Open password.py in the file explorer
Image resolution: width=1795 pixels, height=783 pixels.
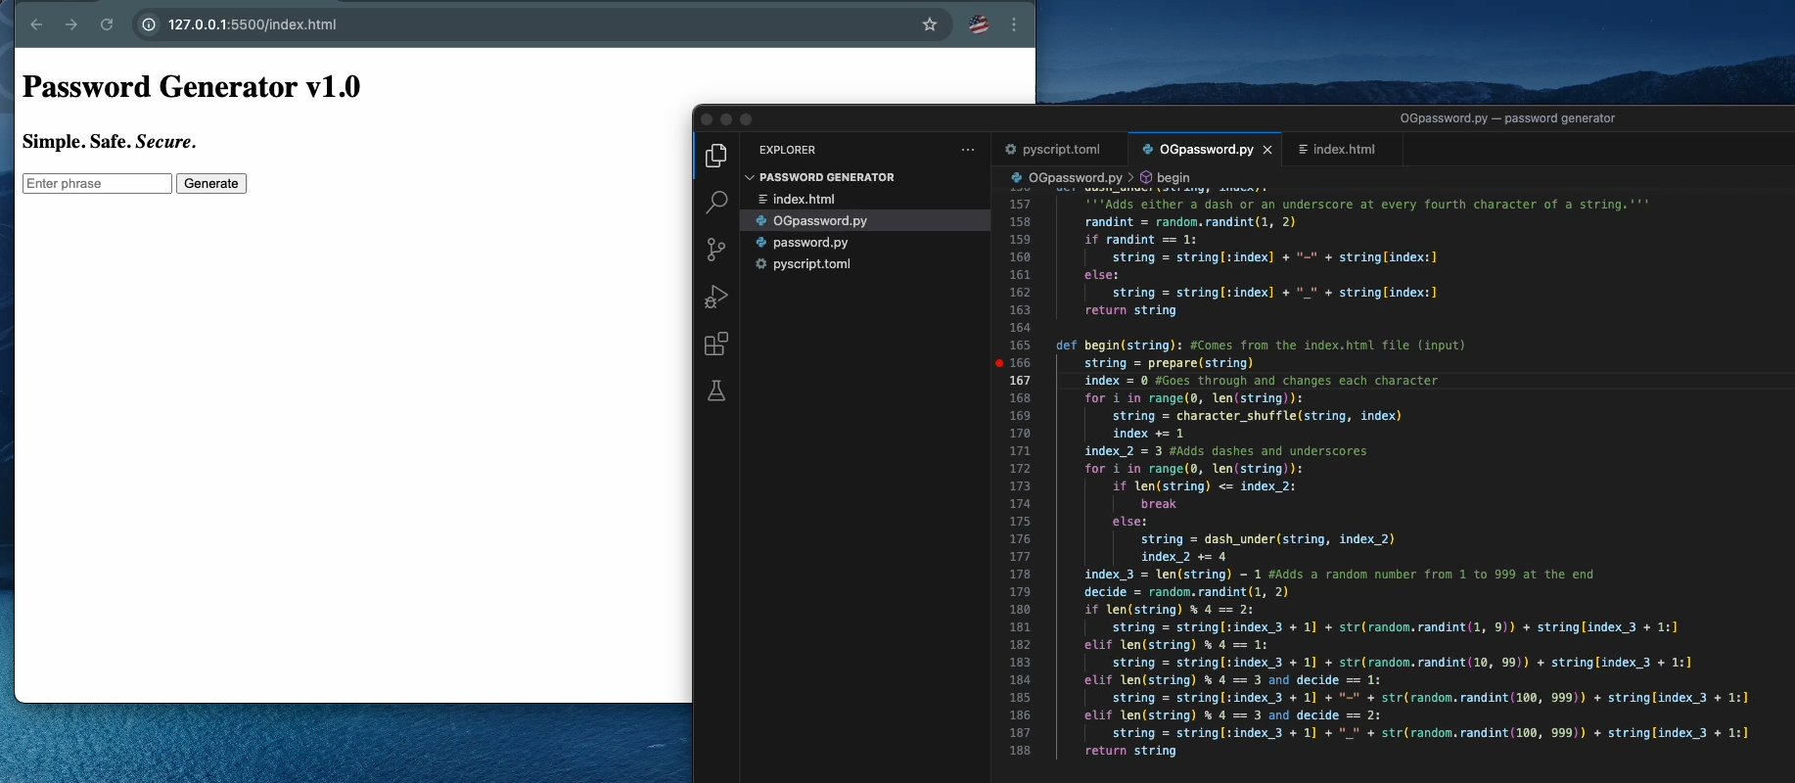[809, 242]
